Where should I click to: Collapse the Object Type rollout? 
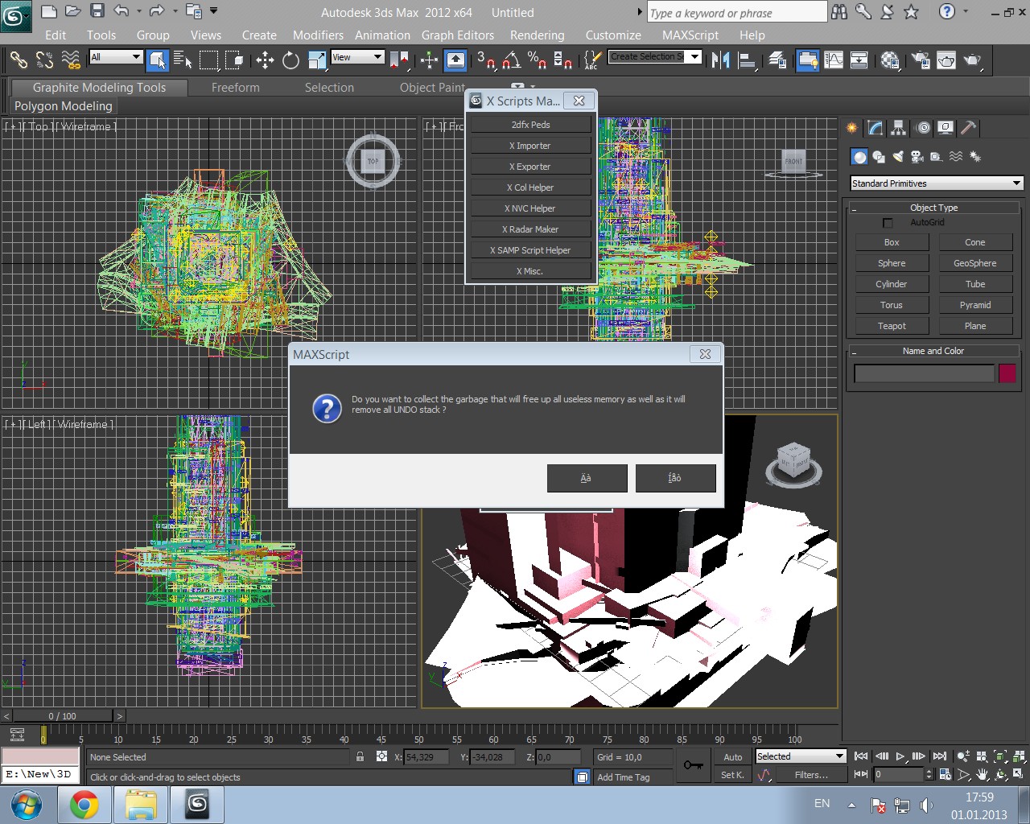tap(933, 208)
